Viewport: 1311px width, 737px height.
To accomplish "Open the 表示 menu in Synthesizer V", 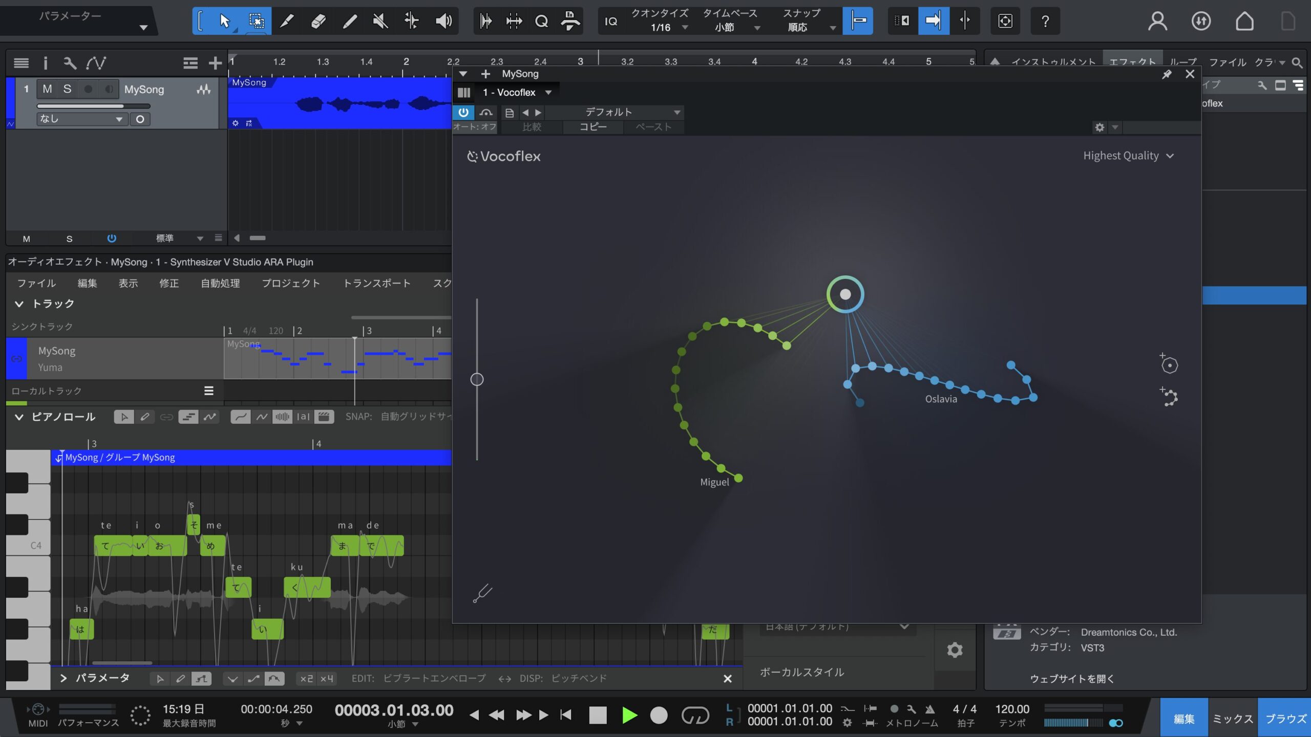I will [x=128, y=284].
